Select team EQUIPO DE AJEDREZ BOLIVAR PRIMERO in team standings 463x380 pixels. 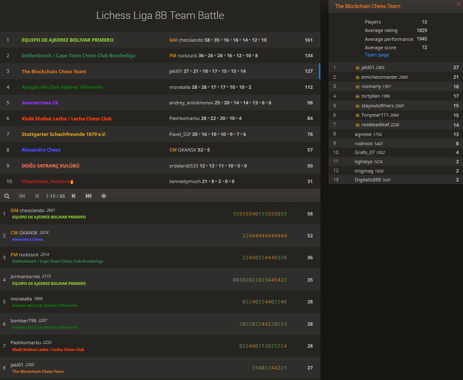[67, 40]
